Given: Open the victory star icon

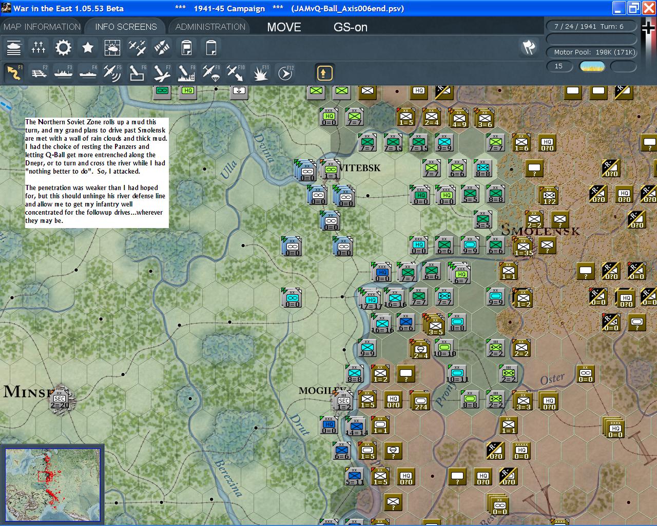Looking at the screenshot, I should [x=88, y=48].
